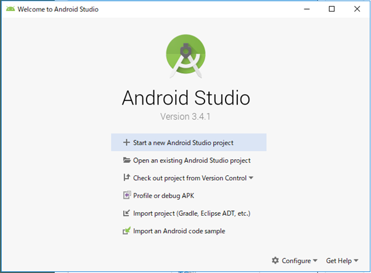Screen dimensions: 371x273
Task: Maximize the Welcome window
Action: (x=332, y=9)
